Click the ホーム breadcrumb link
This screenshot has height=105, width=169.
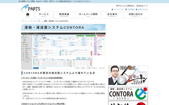[x=24, y=21]
